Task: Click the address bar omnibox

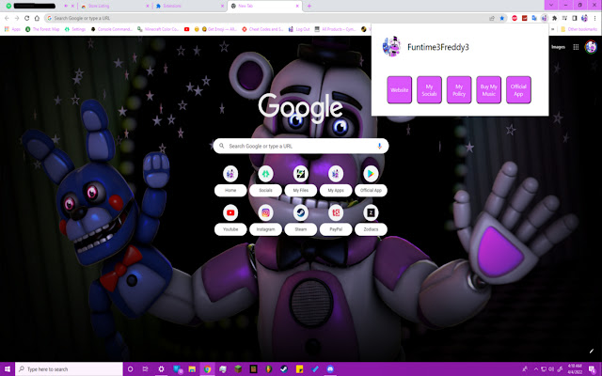Action: click(x=267, y=18)
